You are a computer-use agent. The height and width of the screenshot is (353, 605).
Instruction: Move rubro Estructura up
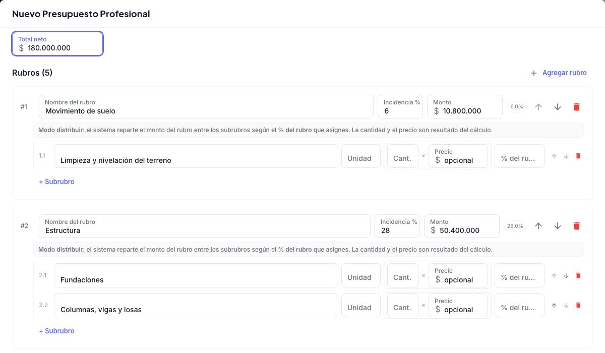538,226
